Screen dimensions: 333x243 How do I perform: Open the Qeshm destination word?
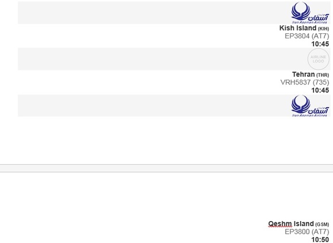tap(280, 224)
